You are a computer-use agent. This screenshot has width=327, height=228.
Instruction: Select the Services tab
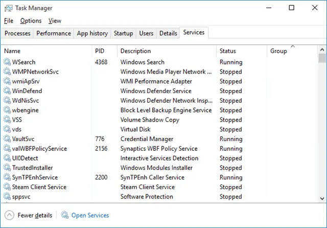[194, 32]
